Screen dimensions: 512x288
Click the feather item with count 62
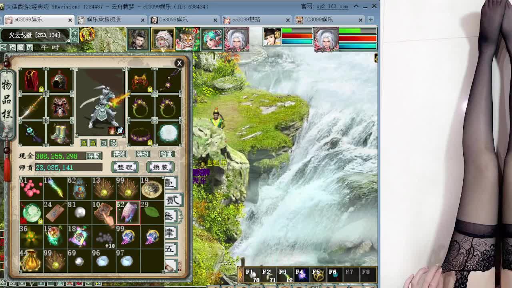[x=55, y=188]
